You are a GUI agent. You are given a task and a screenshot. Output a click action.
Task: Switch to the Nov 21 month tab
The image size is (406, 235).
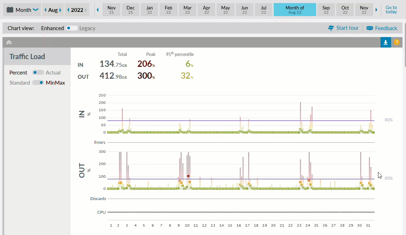pos(111,10)
